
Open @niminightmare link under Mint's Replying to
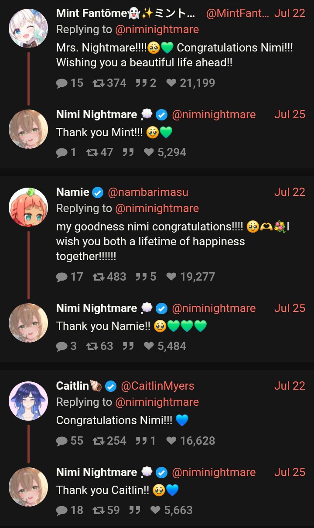click(x=157, y=29)
